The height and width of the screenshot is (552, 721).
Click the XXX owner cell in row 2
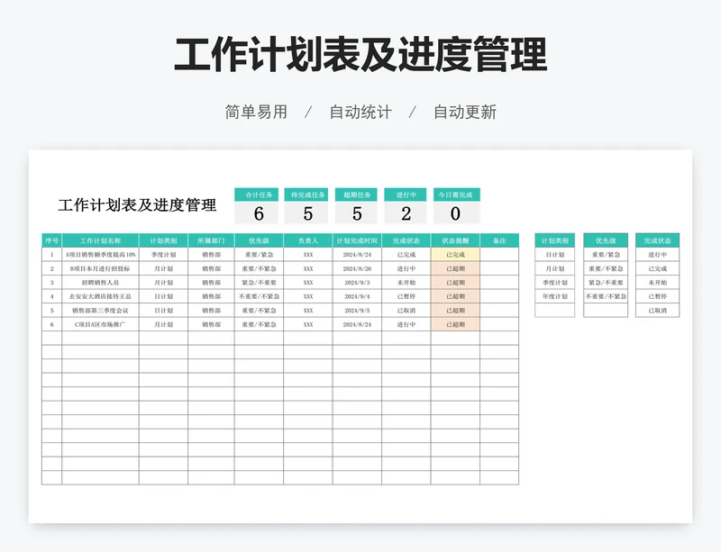tap(308, 268)
